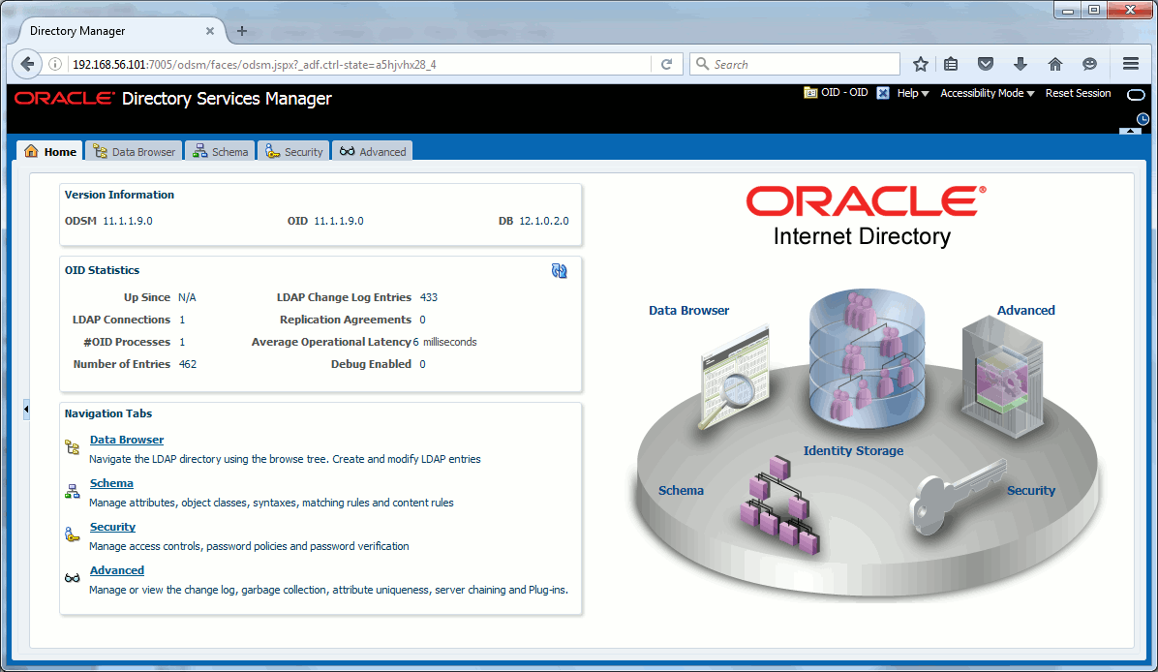The width and height of the screenshot is (1158, 672).
Task: Click the Security label on the diagram
Action: tap(1031, 490)
